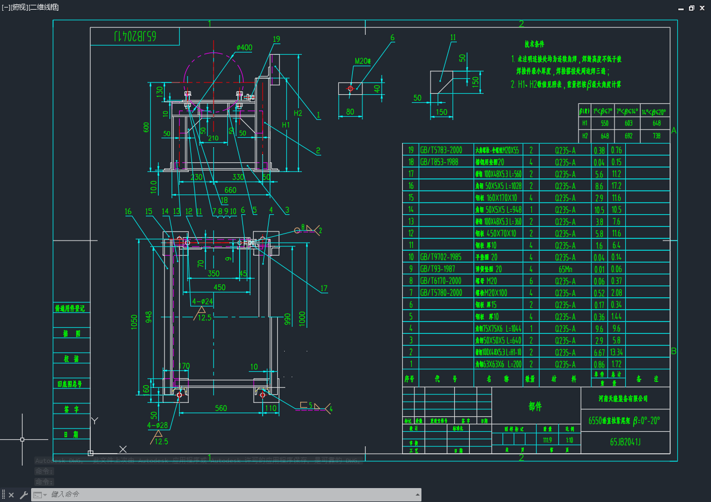Select the 660 horizontal dimension
The width and height of the screenshot is (711, 502).
point(230,190)
